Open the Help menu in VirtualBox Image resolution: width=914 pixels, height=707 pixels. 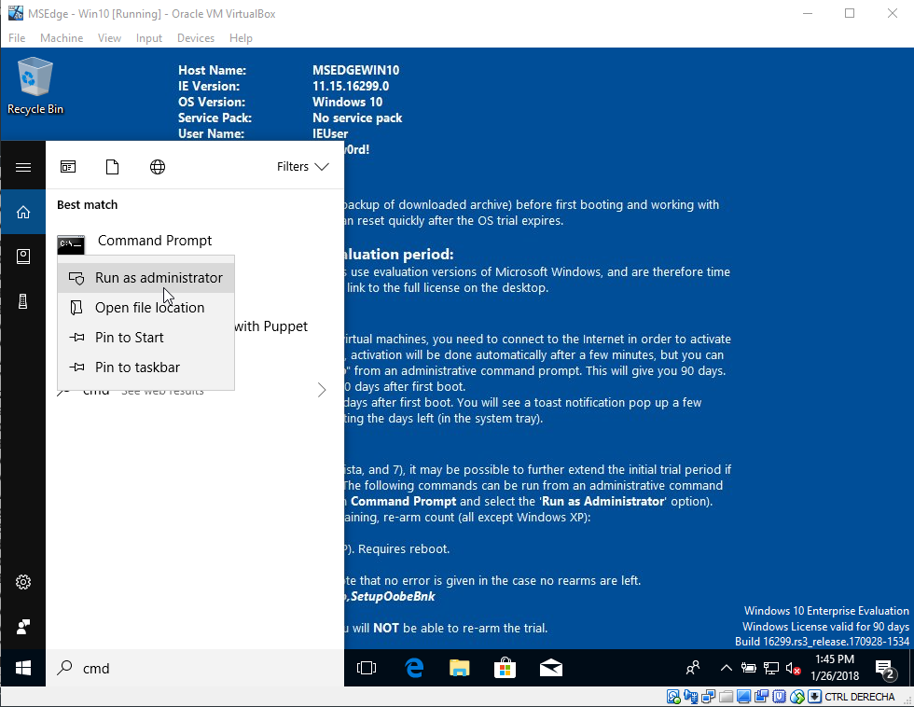pos(241,38)
